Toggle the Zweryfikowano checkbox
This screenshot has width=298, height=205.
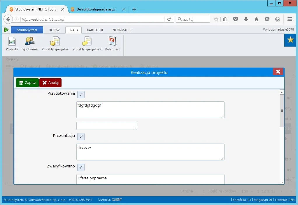click(81, 167)
